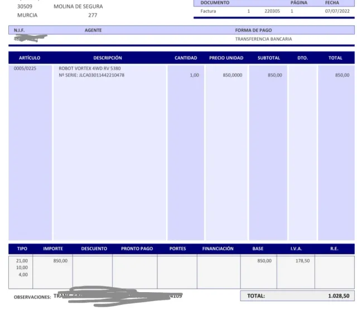
Task: Click the TRANSFERENCIA BANCARIA payment method
Action: point(263,39)
